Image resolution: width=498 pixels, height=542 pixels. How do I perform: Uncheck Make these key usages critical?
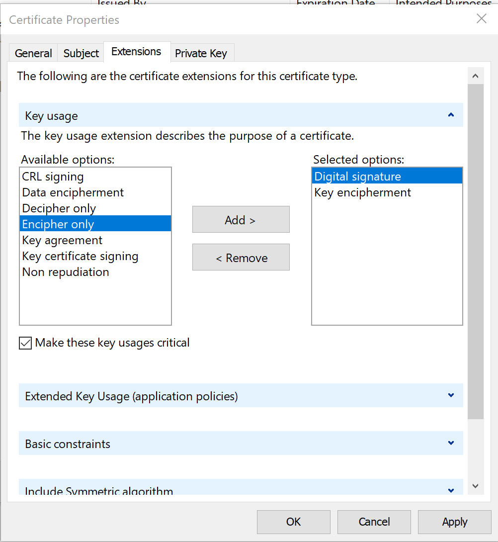click(25, 343)
